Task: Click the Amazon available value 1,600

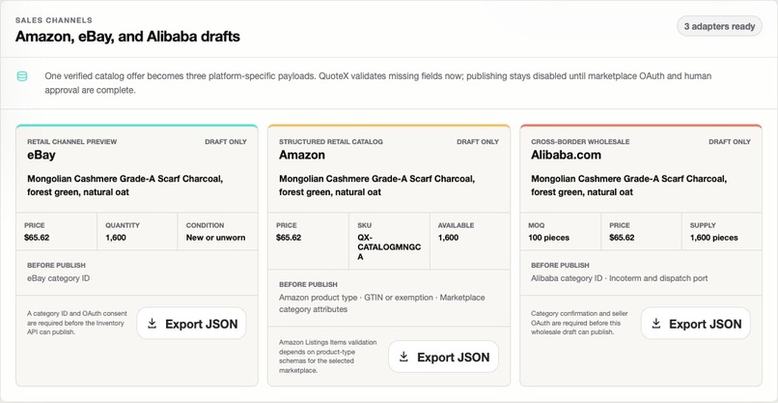Action: click(448, 238)
